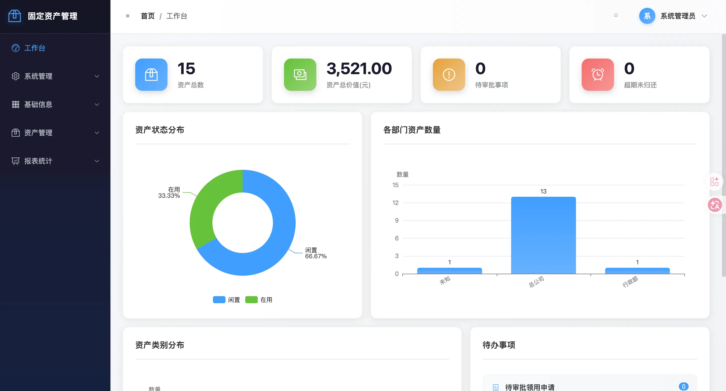Click the document icon beside 待审批领用申请
The image size is (726, 391).
(x=496, y=387)
